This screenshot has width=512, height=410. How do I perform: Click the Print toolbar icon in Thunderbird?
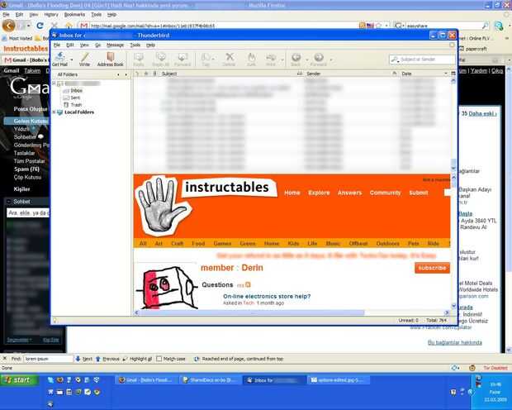pyautogui.click(x=271, y=60)
